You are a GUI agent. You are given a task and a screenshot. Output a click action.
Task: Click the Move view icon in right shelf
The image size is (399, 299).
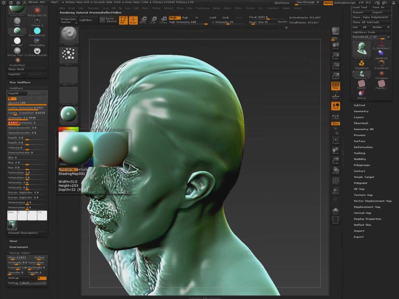(335, 151)
